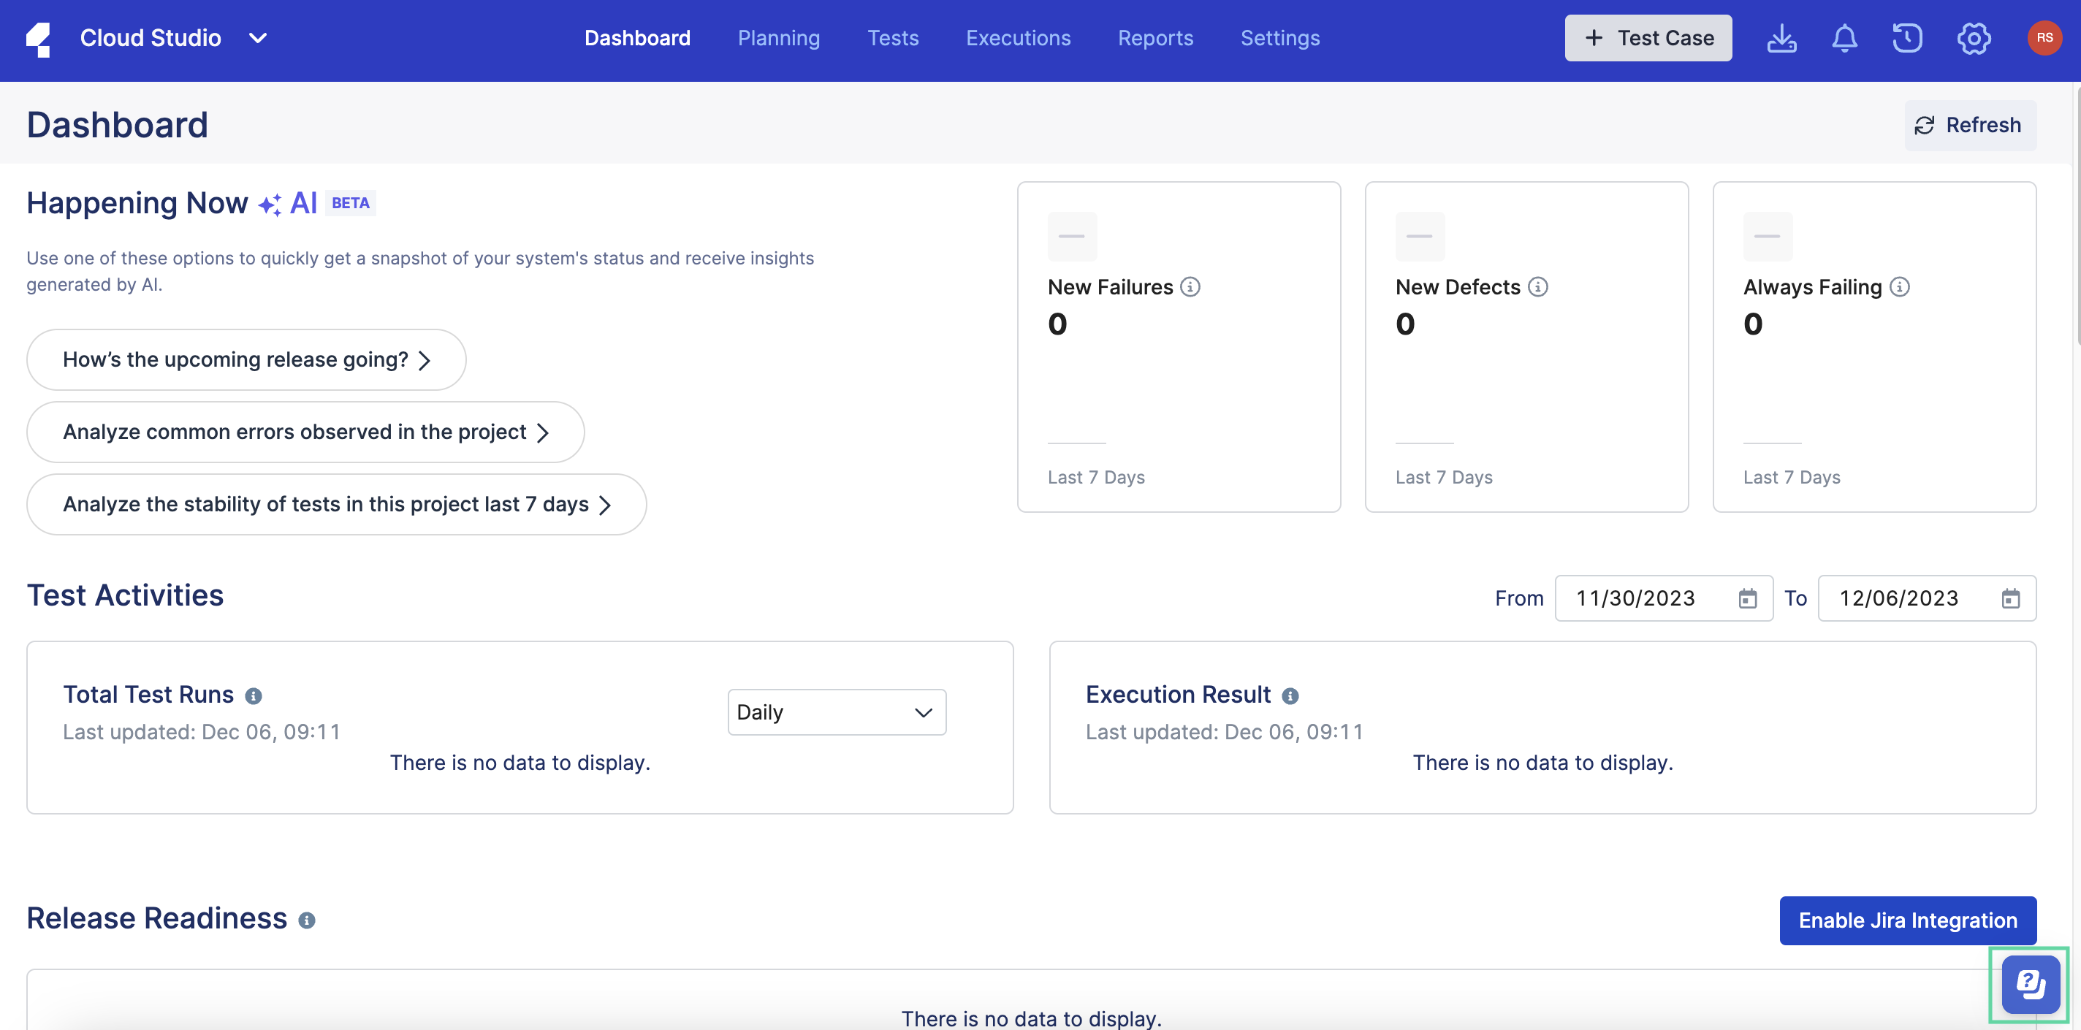Ask how the upcoming release is going
The height and width of the screenshot is (1030, 2081).
246,359
